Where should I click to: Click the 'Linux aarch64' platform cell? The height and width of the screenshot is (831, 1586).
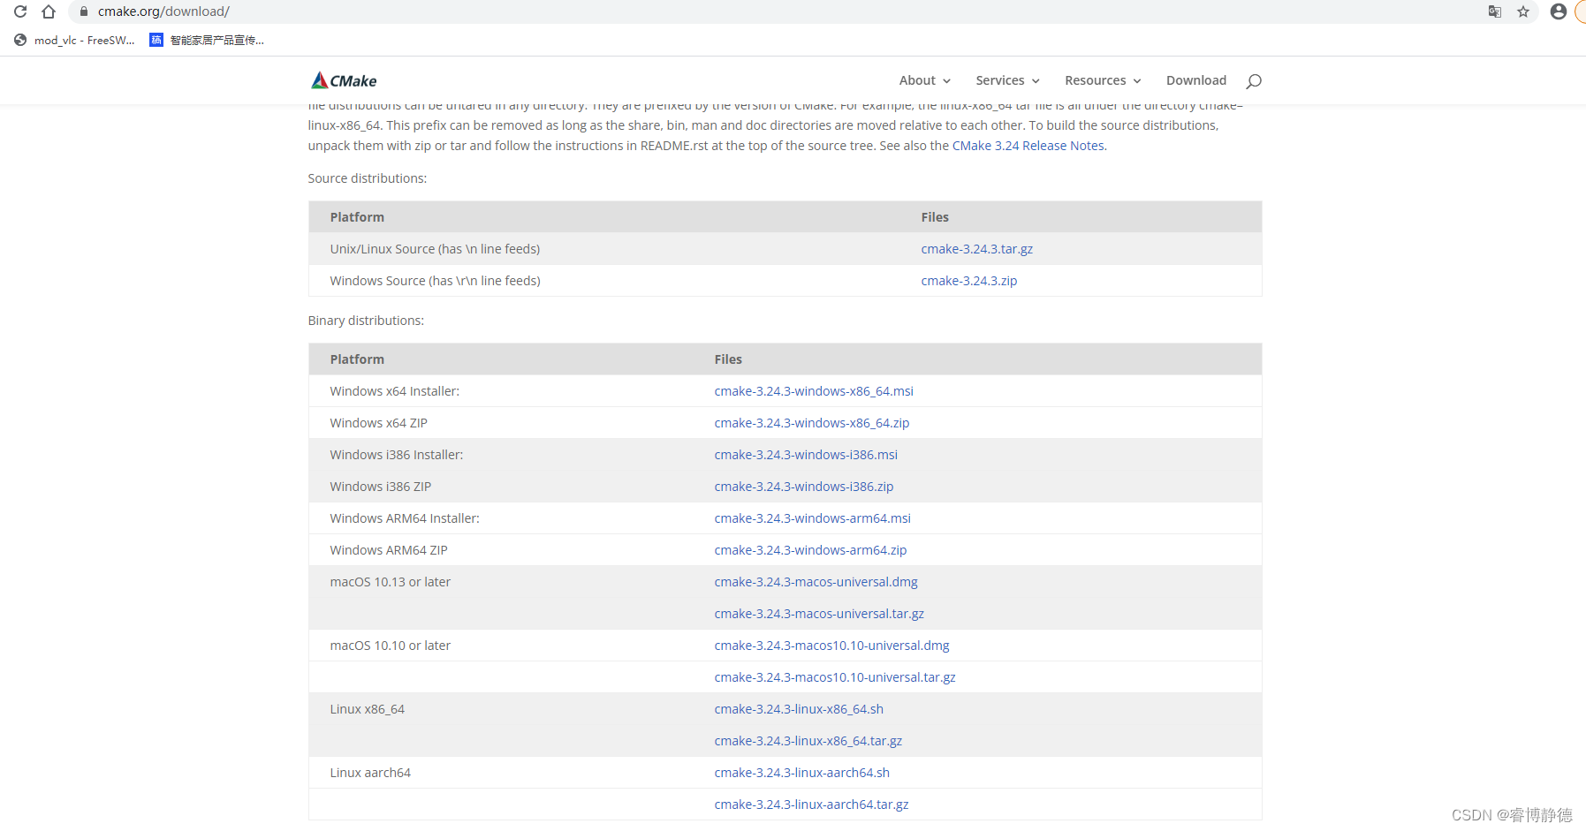pyautogui.click(x=370, y=773)
